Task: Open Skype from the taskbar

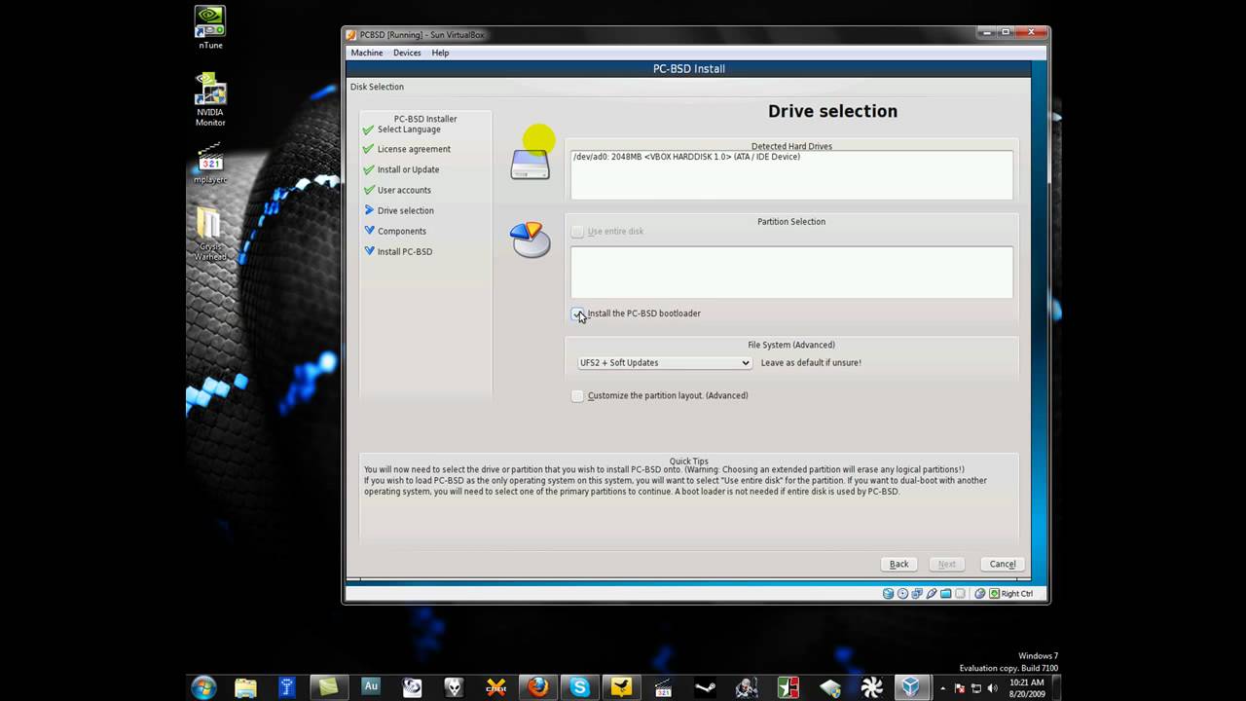Action: coord(580,687)
